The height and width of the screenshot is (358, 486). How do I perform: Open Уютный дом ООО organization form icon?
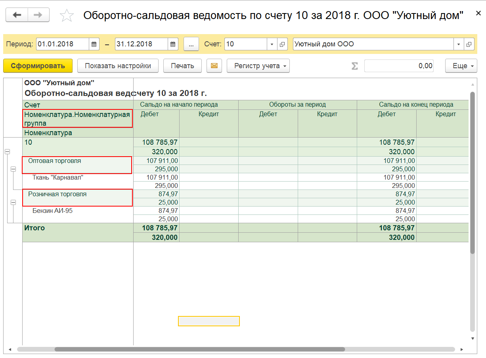(468, 44)
